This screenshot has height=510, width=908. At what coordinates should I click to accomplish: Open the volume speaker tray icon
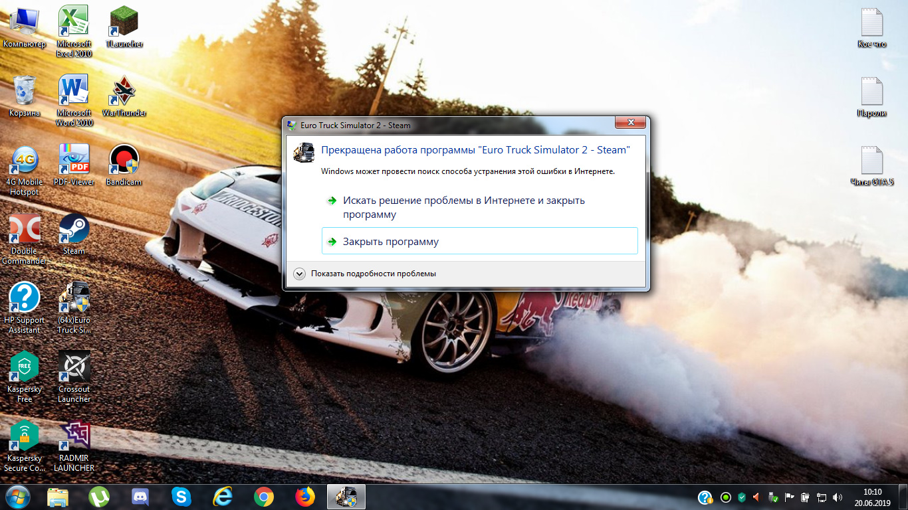[x=837, y=497]
